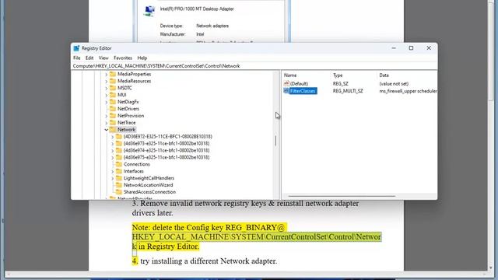The height and width of the screenshot is (280, 498).
Task: Click the LightweightCallHandlers folder icon
Action: click(119, 178)
